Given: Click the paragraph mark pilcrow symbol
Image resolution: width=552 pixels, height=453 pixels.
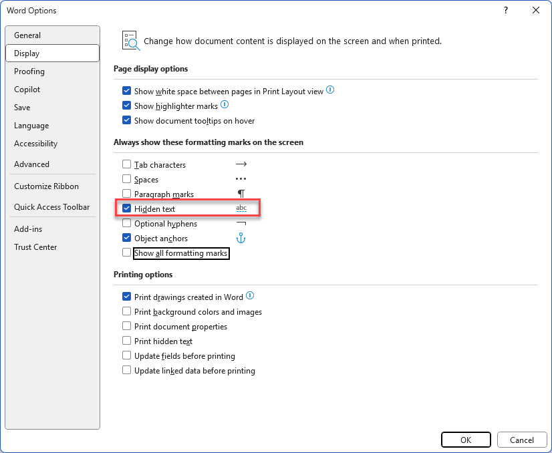Looking at the screenshot, I should [x=241, y=194].
